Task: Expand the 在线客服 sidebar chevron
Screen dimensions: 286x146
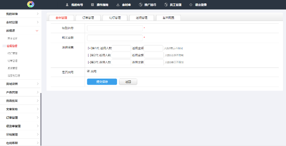Action: [38, 143]
